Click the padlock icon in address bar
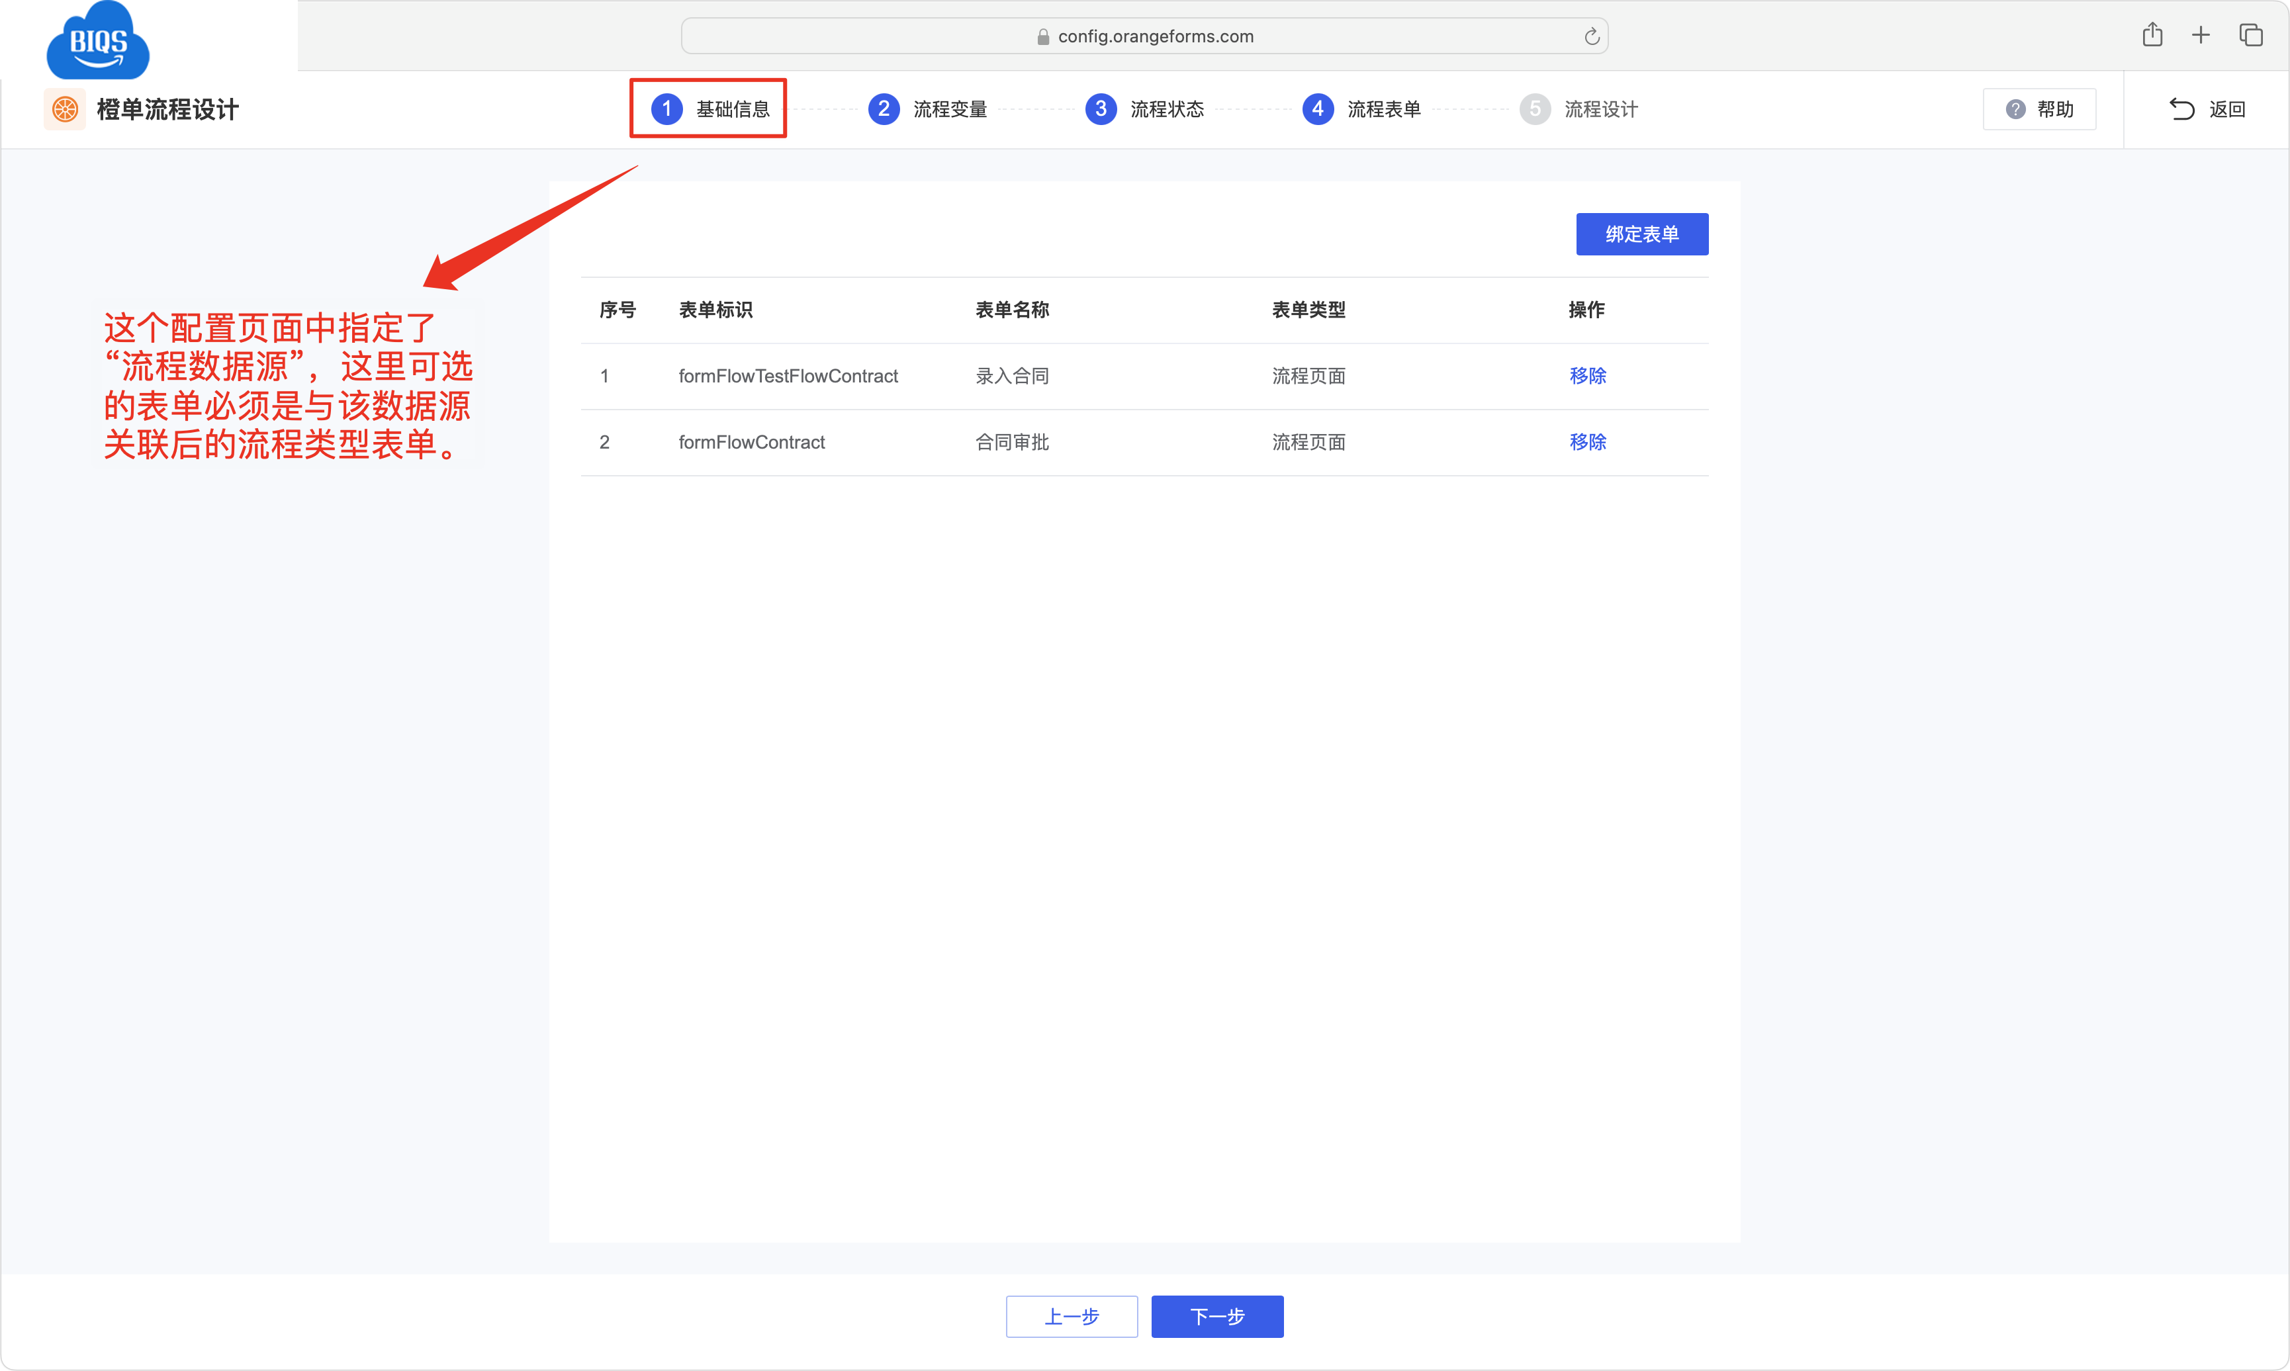 pos(1043,37)
